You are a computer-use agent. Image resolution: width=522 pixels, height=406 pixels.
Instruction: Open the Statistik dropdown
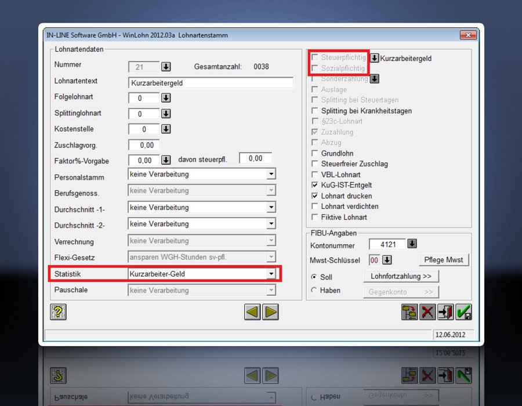click(x=271, y=274)
